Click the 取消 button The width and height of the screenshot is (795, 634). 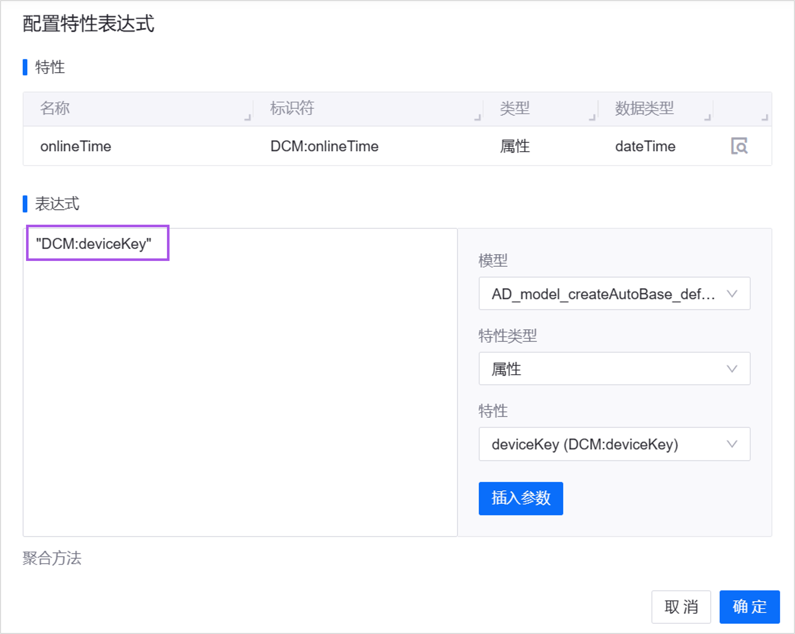point(681,607)
